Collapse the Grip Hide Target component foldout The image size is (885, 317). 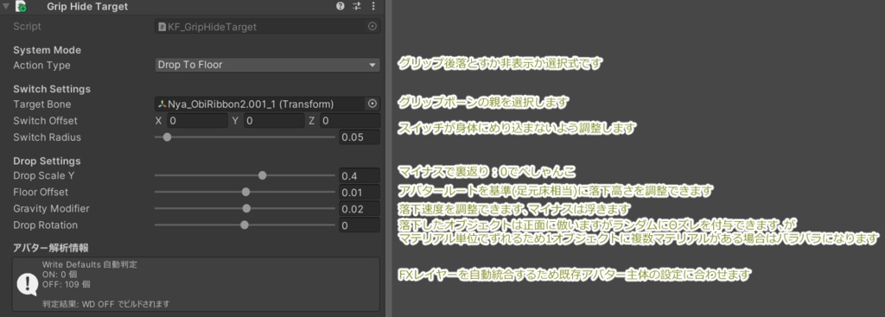(6, 7)
